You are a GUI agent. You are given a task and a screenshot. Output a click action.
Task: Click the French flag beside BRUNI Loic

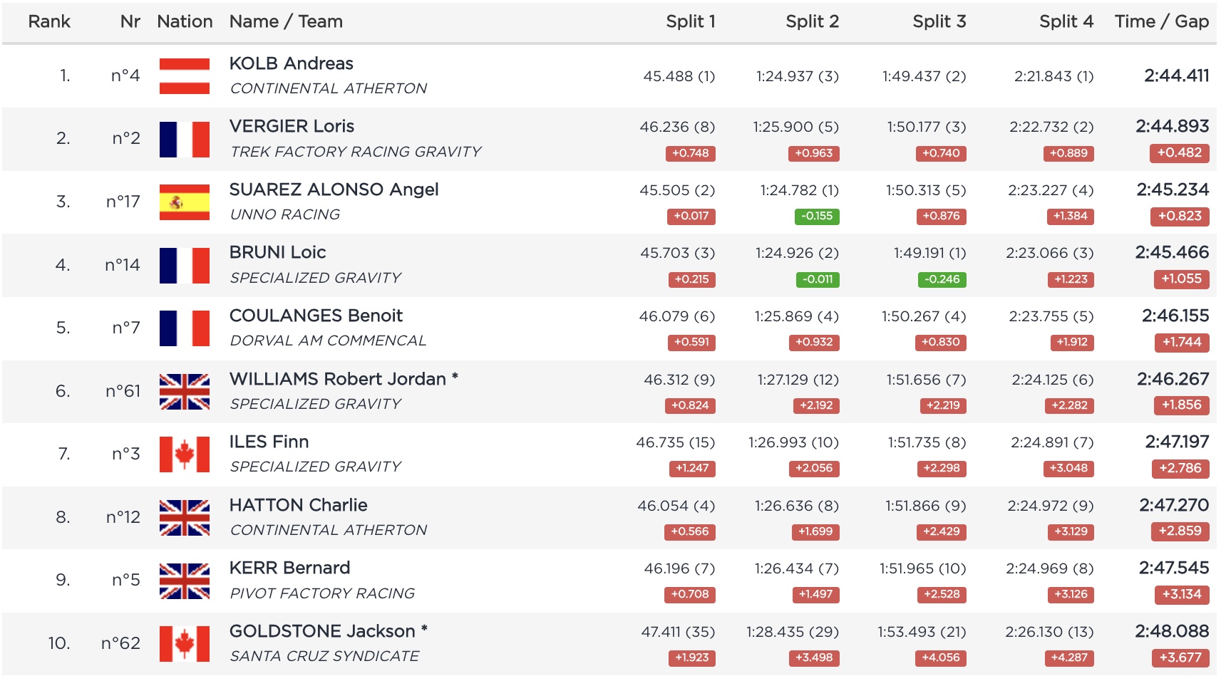coord(184,265)
